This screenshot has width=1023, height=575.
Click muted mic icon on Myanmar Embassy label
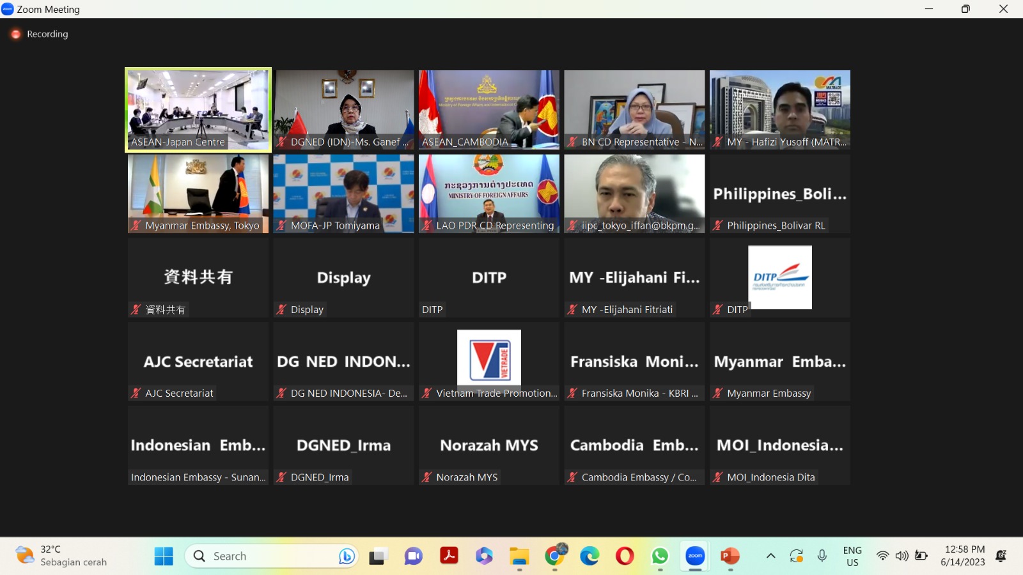(x=718, y=393)
